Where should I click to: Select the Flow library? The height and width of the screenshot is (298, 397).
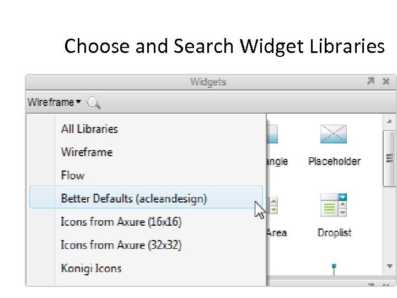coord(73,175)
